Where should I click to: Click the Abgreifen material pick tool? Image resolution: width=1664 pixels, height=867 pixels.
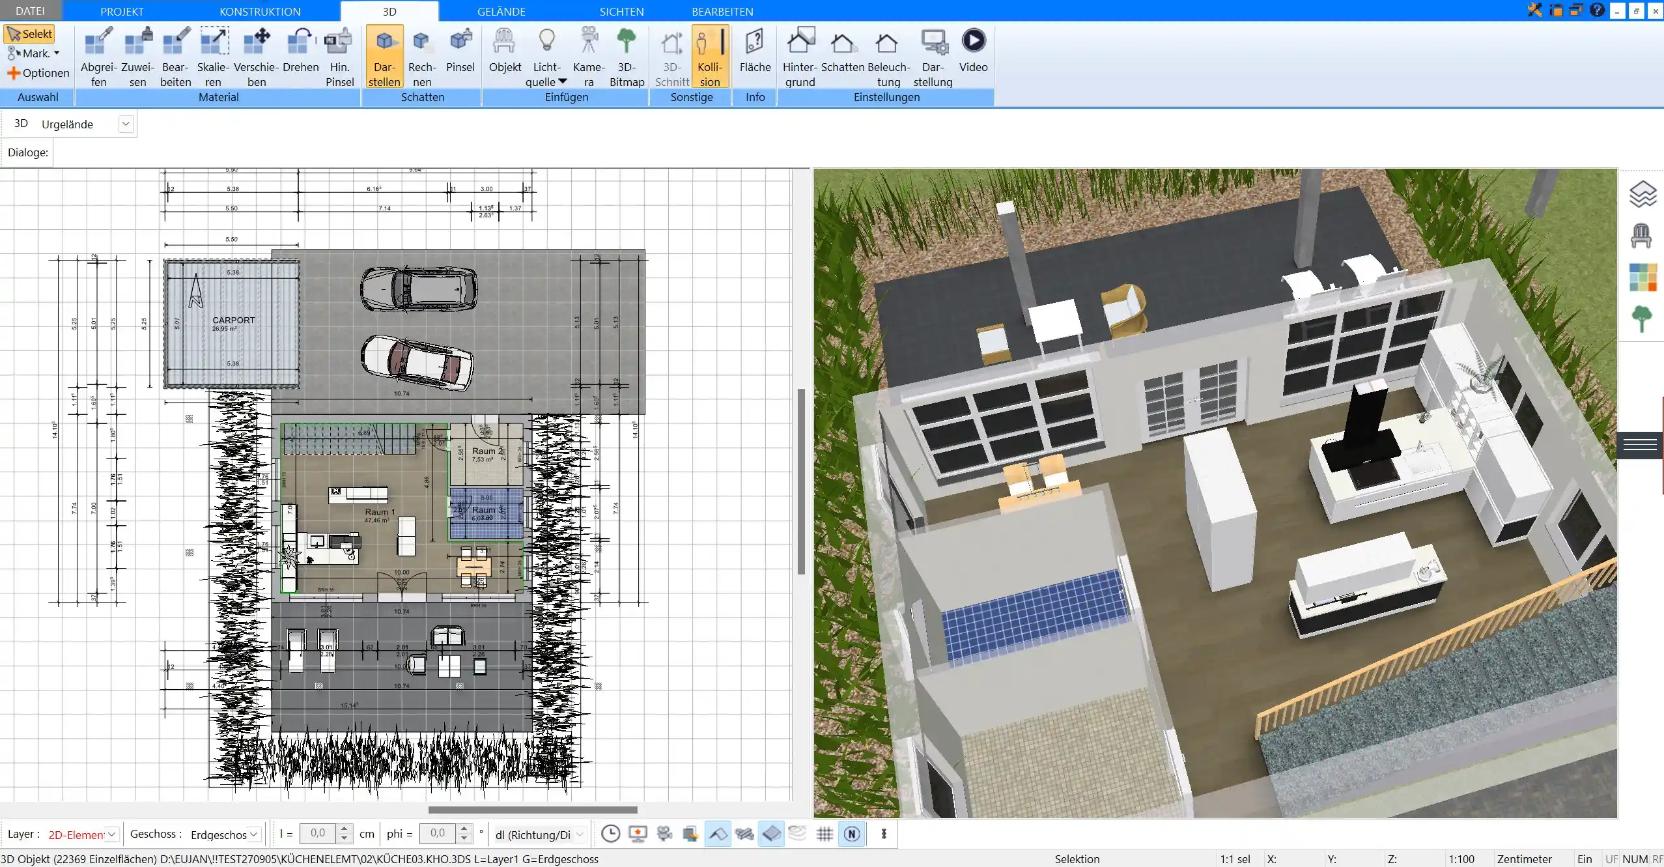[99, 57]
